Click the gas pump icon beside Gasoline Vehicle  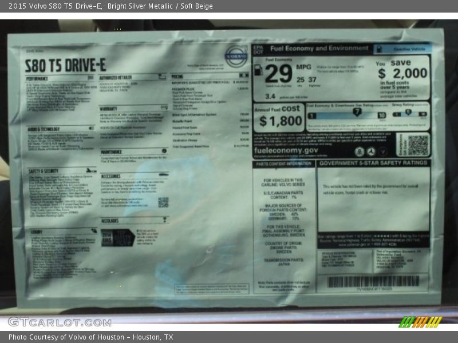(x=379, y=49)
